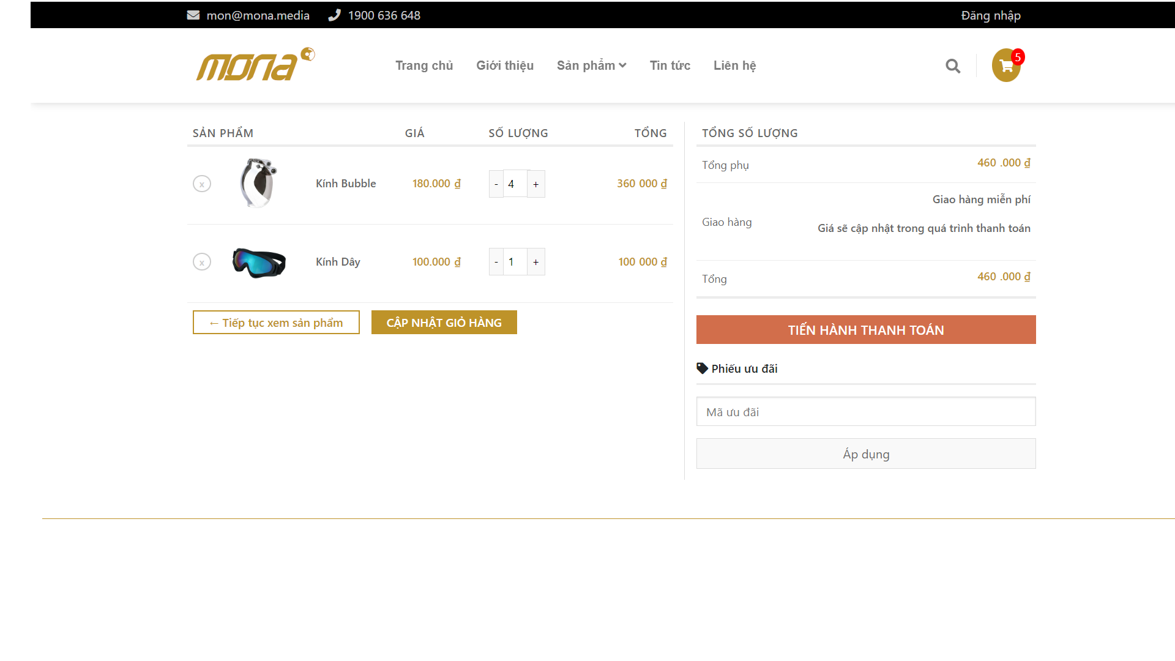Click the Đăng nhập login link
The image size is (1175, 661).
tap(991, 15)
